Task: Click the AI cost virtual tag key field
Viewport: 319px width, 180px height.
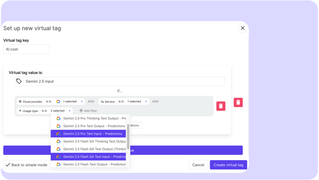Action: 26,49
